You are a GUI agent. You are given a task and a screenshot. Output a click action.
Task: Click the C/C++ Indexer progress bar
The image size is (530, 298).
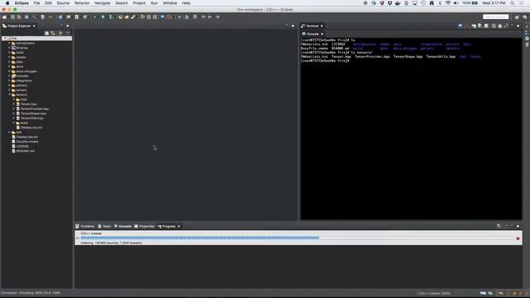(296, 238)
